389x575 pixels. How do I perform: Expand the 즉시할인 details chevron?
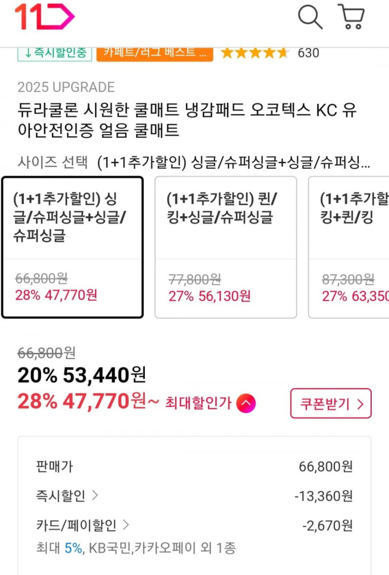(x=95, y=496)
